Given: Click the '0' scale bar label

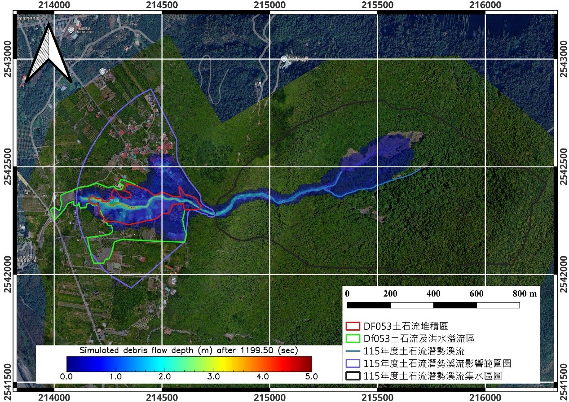Looking at the screenshot, I should (347, 294).
